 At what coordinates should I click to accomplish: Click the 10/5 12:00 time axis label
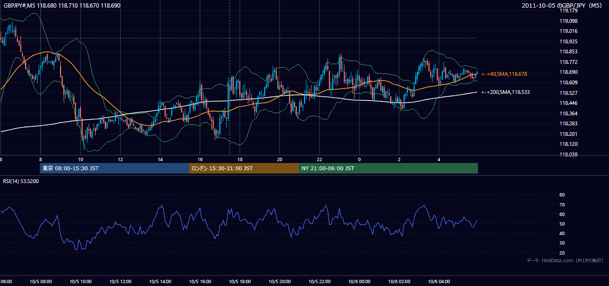click(121, 282)
